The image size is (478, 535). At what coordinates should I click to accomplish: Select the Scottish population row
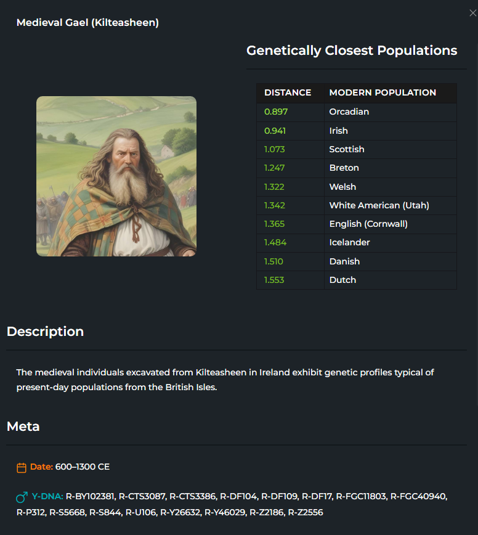pos(357,149)
